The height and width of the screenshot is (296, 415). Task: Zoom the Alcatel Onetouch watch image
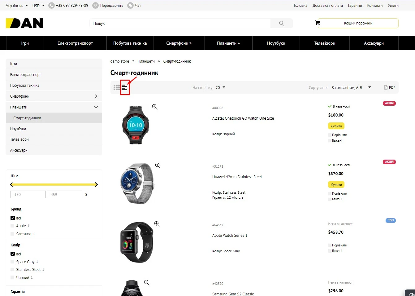pos(155,107)
